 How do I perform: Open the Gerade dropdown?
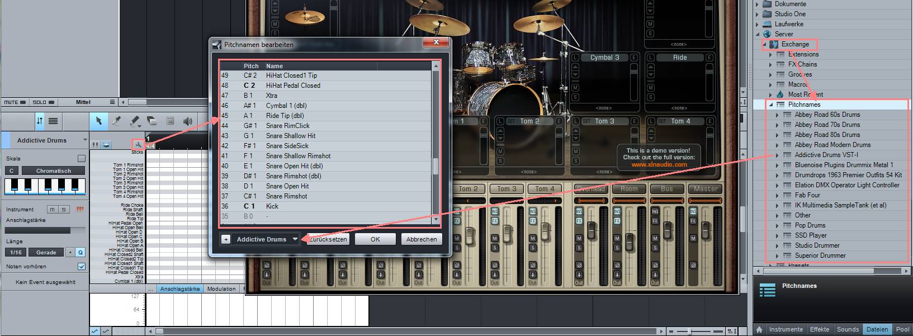click(x=46, y=252)
